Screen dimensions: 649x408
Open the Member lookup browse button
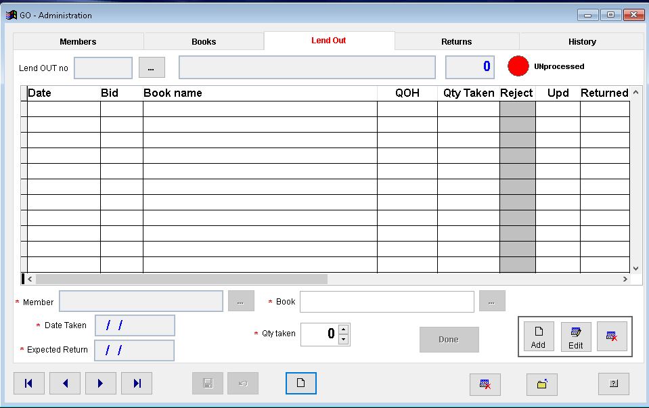click(x=241, y=302)
